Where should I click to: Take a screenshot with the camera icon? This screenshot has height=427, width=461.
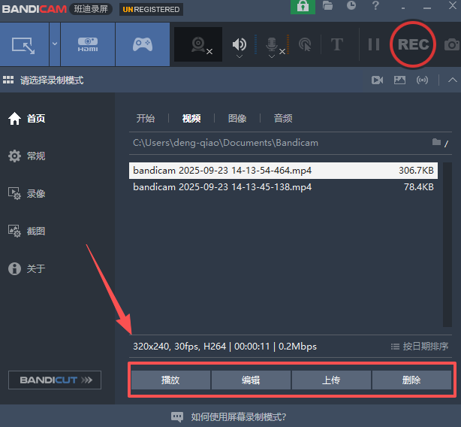pos(452,44)
